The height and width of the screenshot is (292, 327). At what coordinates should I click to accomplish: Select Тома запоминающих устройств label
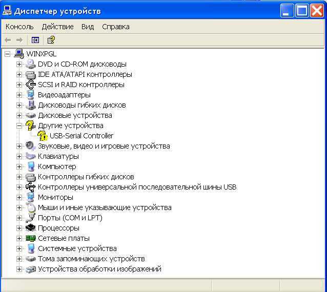pyautogui.click(x=91, y=259)
